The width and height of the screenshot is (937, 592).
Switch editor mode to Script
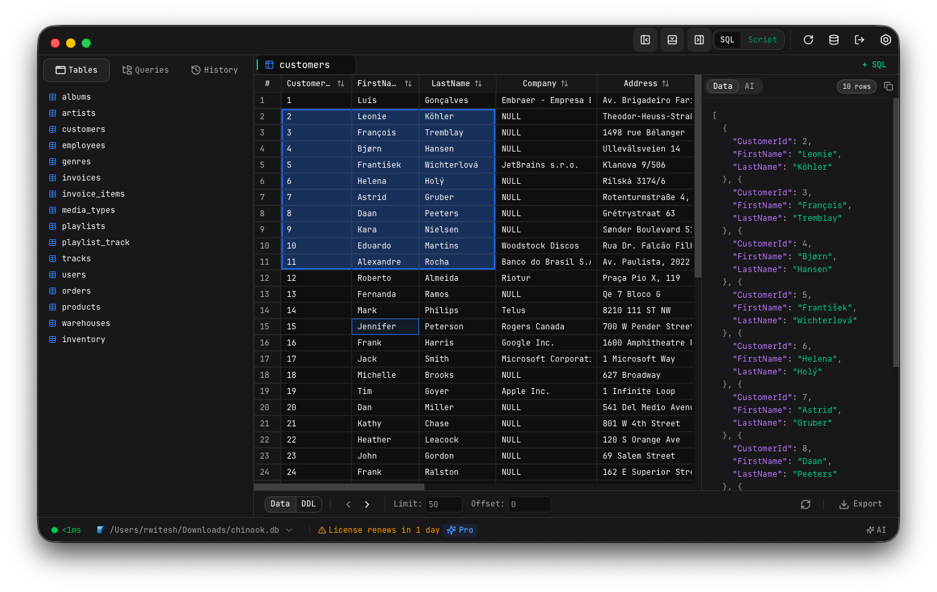(x=762, y=40)
